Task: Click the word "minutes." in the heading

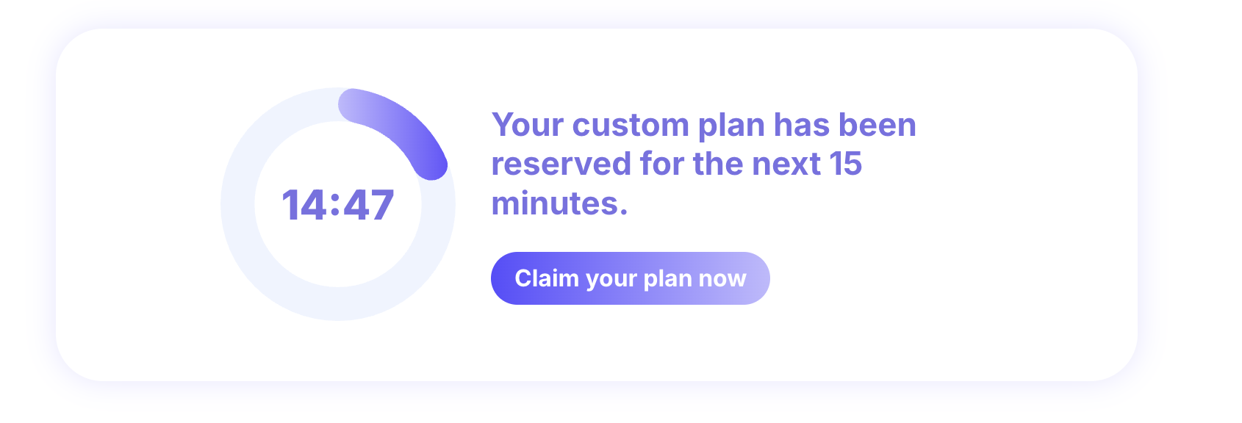Action: pos(559,203)
